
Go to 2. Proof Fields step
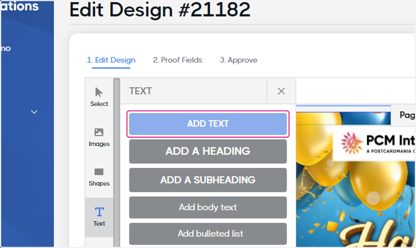click(177, 60)
